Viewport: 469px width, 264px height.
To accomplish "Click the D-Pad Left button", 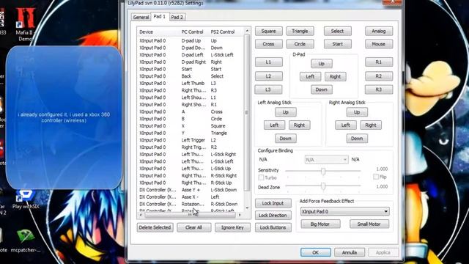I will coord(310,76).
